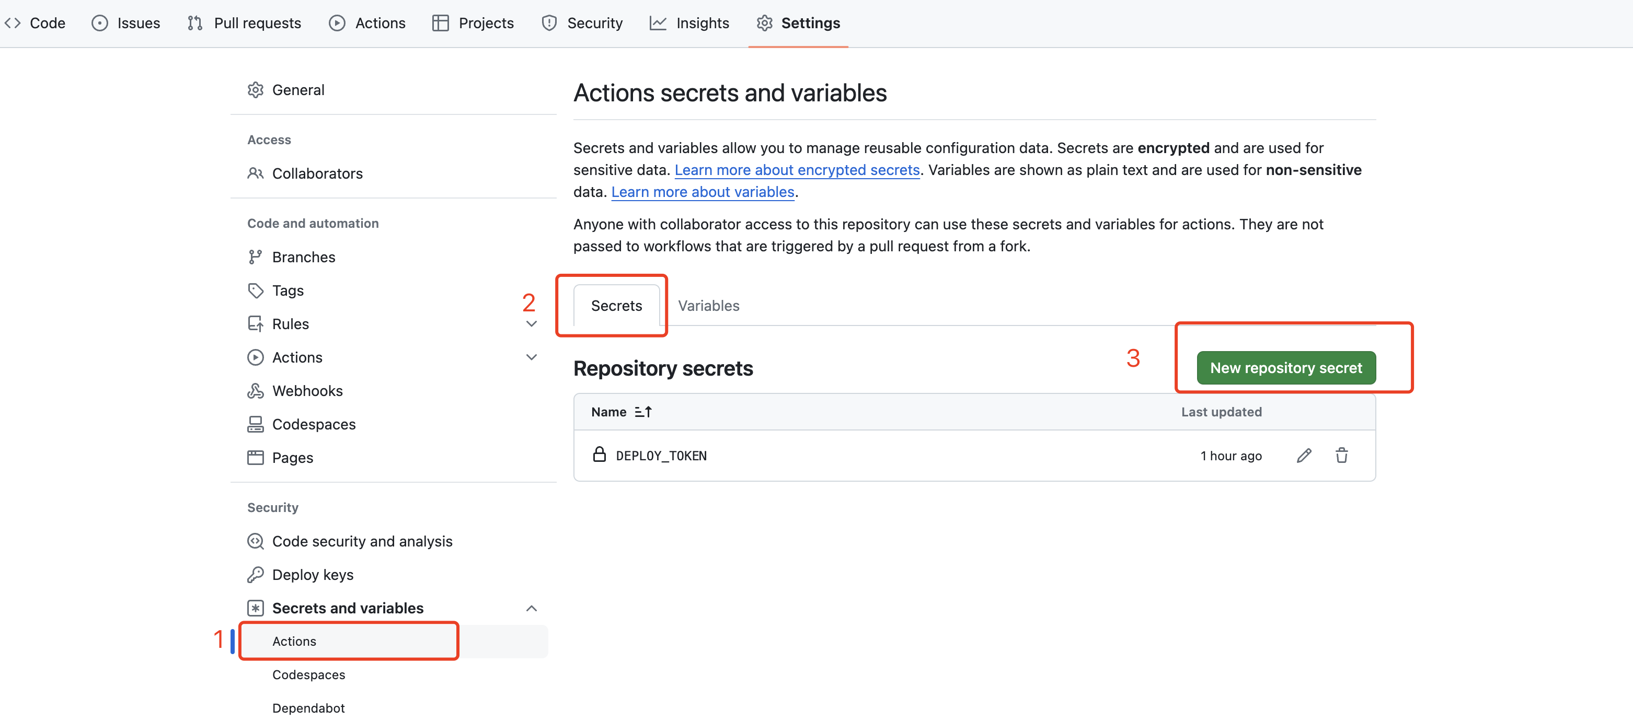Click the Name column sort icon
The image size is (1633, 721).
pyautogui.click(x=643, y=412)
